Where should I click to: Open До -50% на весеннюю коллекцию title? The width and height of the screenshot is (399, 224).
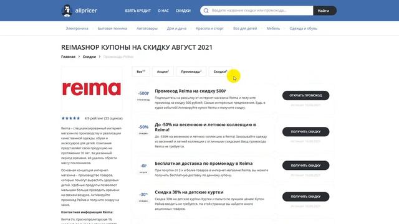(x=205, y=127)
